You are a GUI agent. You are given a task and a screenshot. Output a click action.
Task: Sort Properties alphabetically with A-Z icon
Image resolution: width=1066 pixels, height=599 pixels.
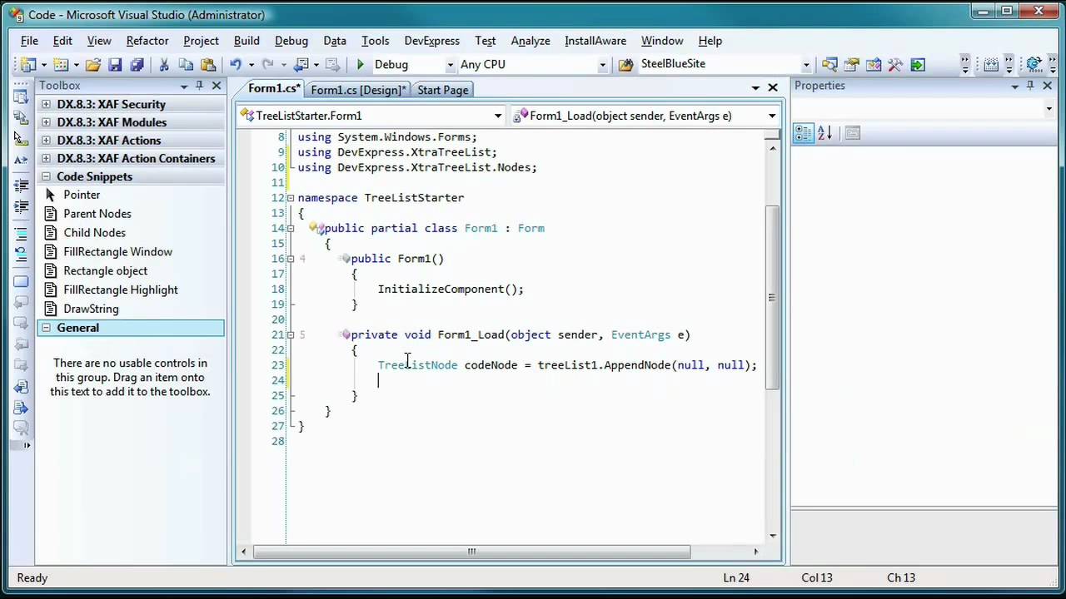click(824, 133)
